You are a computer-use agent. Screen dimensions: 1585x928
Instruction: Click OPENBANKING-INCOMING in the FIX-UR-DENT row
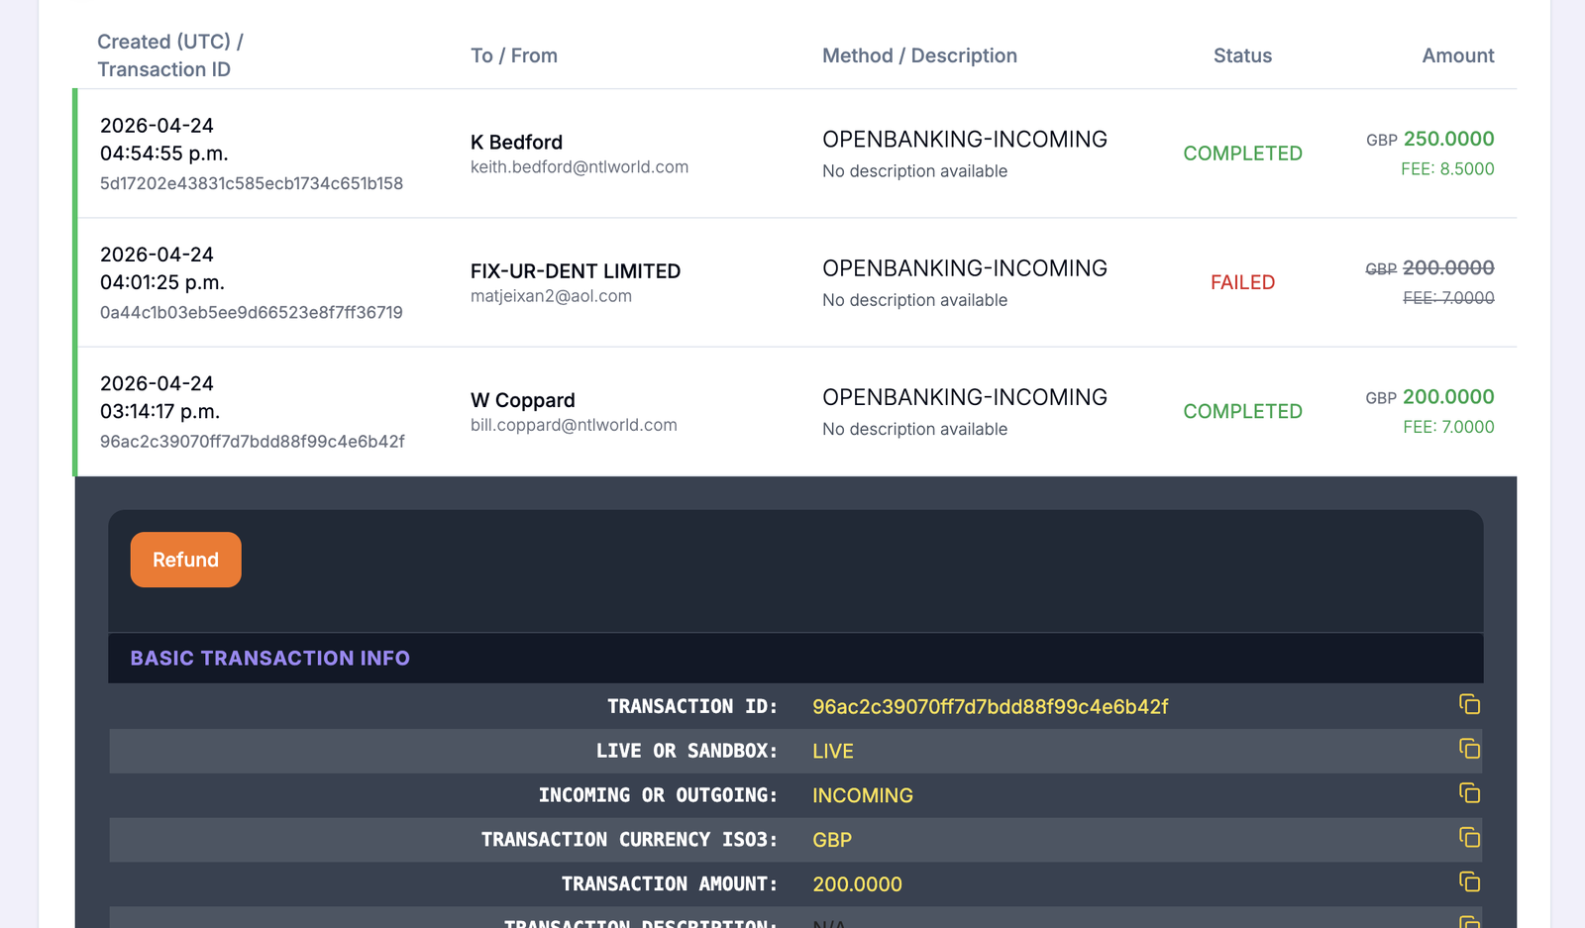(965, 268)
